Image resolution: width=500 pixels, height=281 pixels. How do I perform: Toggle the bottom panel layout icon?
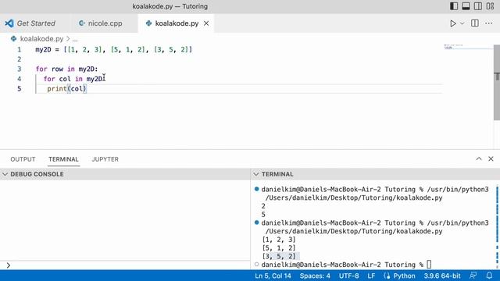466,6
